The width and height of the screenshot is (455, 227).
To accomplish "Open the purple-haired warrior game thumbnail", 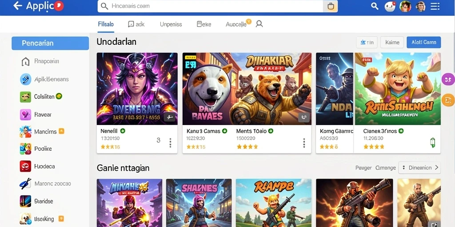I will (137, 89).
